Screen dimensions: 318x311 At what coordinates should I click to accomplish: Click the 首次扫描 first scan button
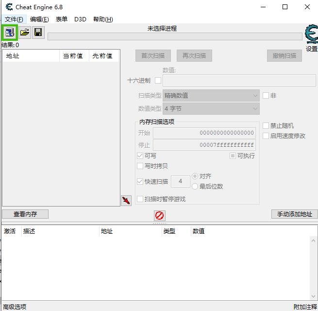click(153, 55)
